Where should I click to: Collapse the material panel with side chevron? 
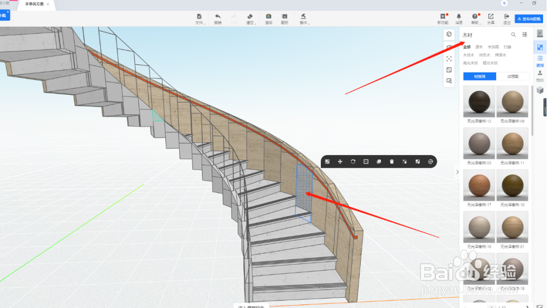coord(457,172)
